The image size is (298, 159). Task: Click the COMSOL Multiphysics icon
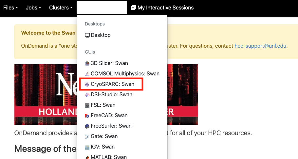pyautogui.click(x=87, y=74)
